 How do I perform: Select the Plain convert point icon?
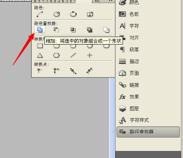[x=40, y=71]
